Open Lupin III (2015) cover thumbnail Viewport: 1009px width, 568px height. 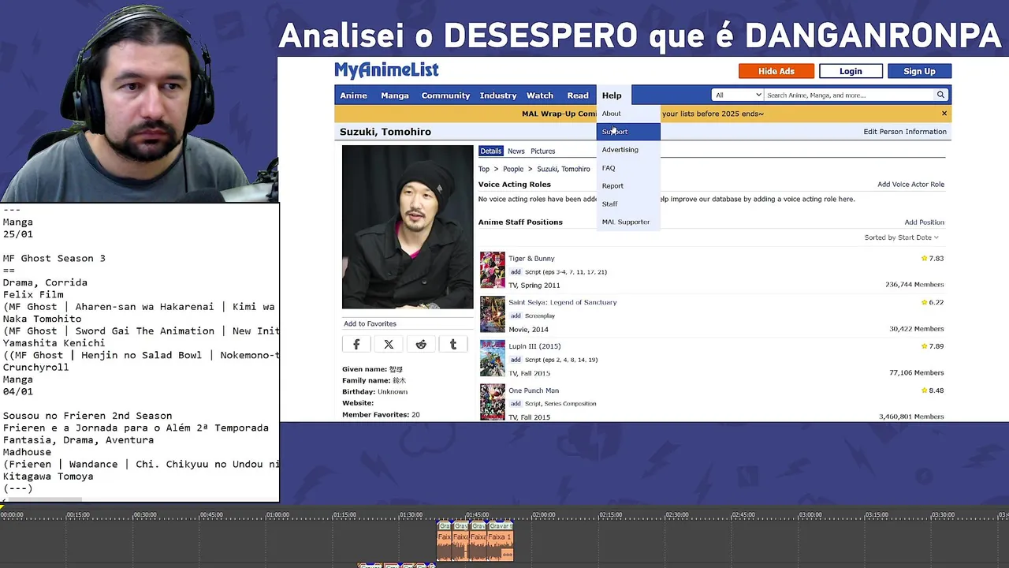point(493,359)
